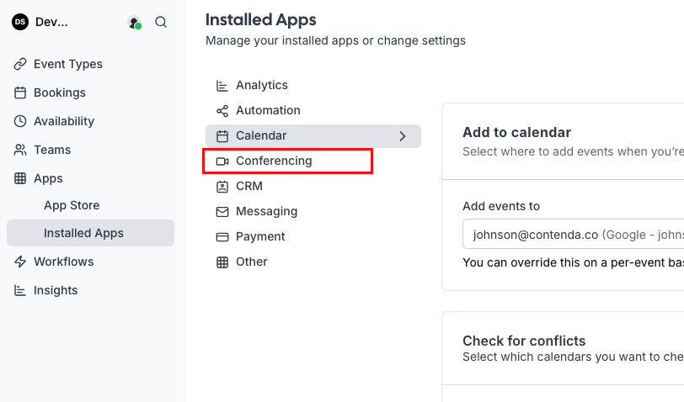This screenshot has width=684, height=402.
Task: Choose the Messaging app category
Action: pyautogui.click(x=266, y=211)
